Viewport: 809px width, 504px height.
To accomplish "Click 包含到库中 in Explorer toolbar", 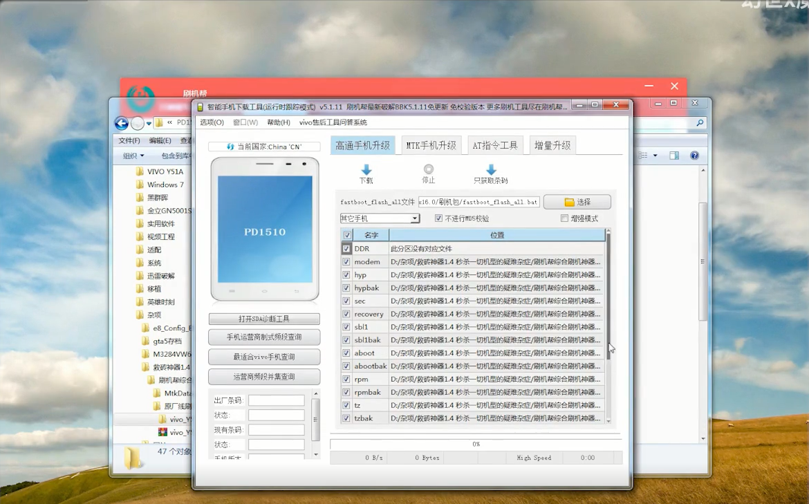I will click(176, 156).
